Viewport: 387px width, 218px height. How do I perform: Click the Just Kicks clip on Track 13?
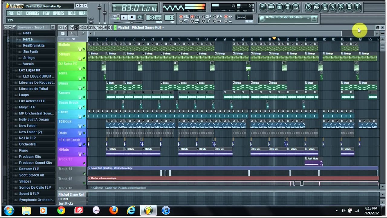point(314,161)
